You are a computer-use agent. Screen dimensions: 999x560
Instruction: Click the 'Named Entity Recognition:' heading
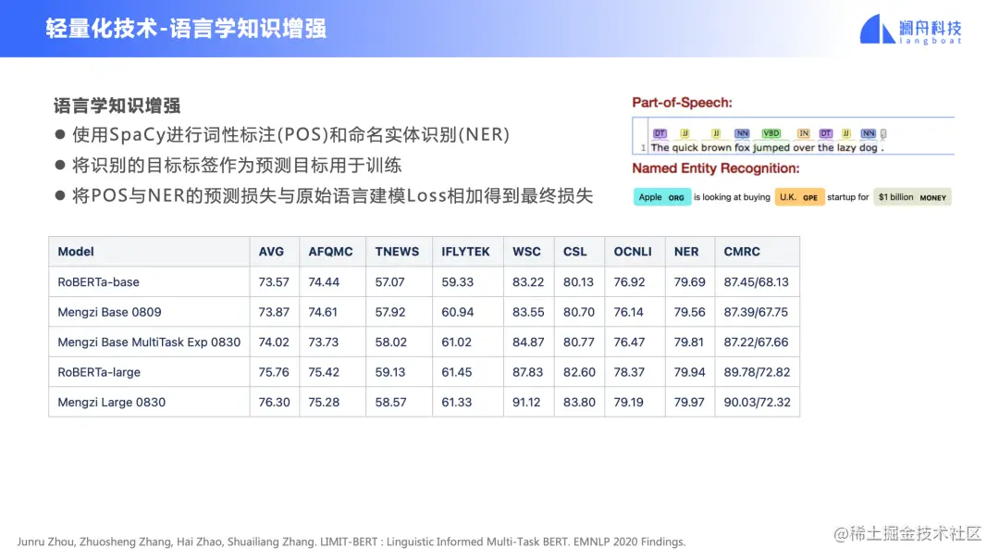pos(715,168)
